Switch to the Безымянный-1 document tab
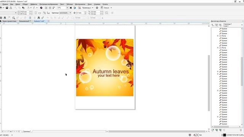Viewport: 244px width, 137px height. 25,21
